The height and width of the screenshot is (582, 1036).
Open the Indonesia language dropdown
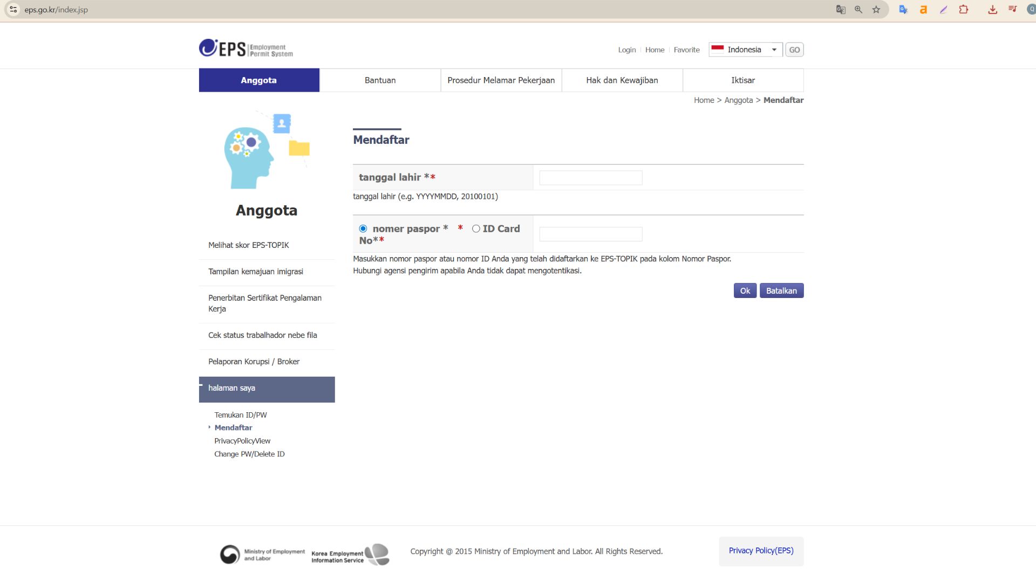(x=745, y=50)
